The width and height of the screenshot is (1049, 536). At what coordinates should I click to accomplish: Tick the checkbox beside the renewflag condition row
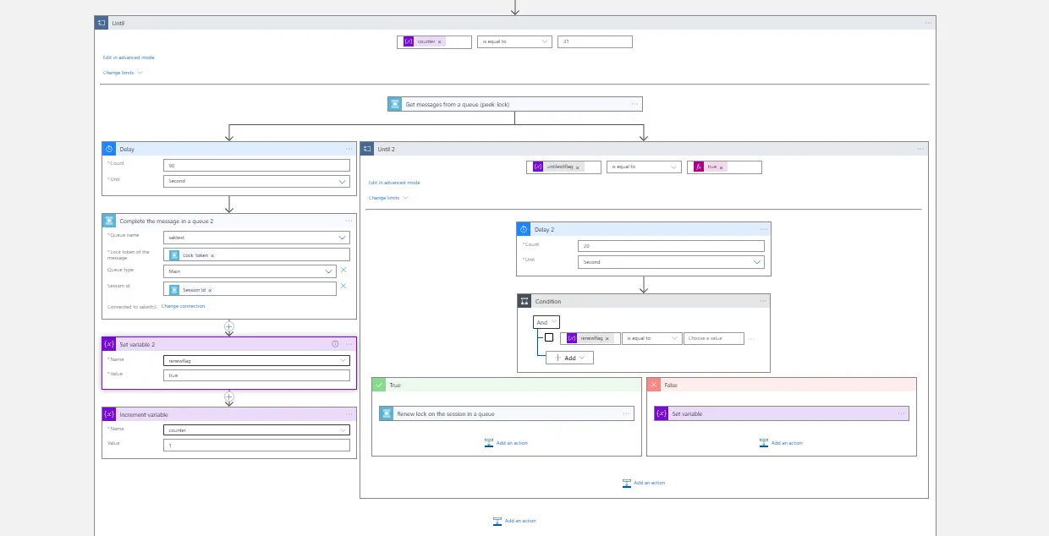click(x=549, y=337)
